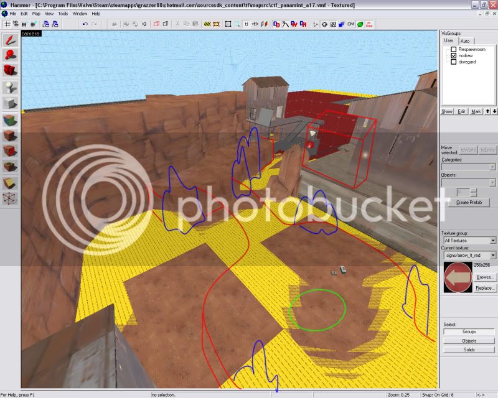Click the smaller grid size icon
This screenshot has height=398, width=498.
(x=24, y=24)
